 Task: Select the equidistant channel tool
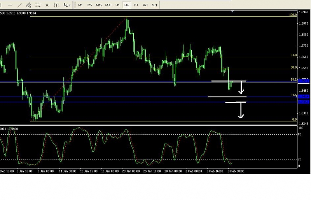pyautogui.click(x=28, y=5)
